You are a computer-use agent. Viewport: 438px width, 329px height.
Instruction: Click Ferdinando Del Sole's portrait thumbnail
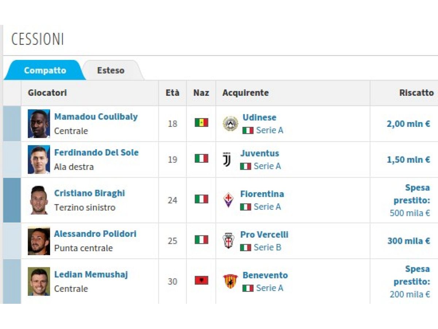tap(39, 159)
